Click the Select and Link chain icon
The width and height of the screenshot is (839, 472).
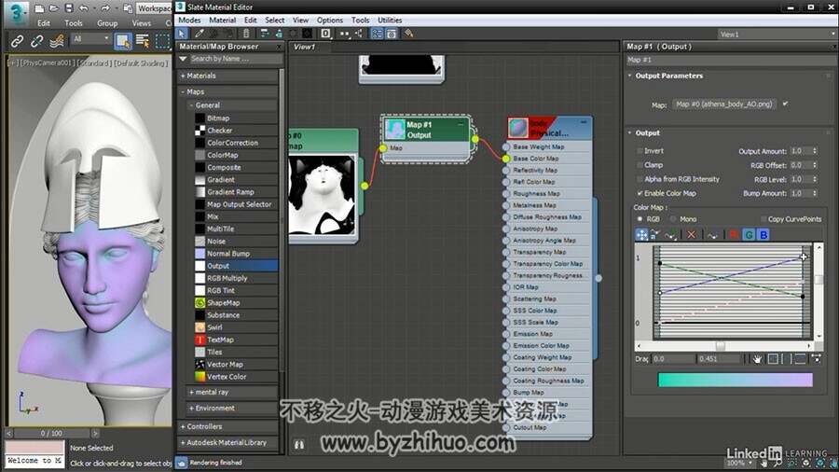pos(17,41)
